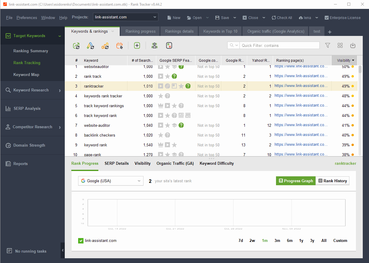
Task: Sort by the Visibility column header
Action: pyautogui.click(x=345, y=60)
